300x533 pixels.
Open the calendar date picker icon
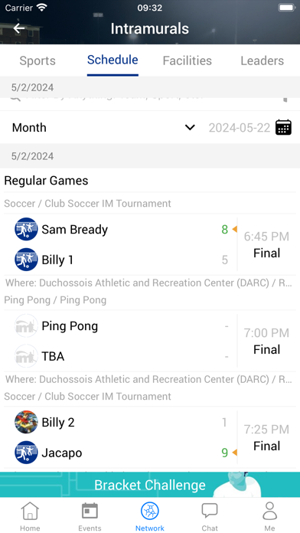pyautogui.click(x=283, y=127)
